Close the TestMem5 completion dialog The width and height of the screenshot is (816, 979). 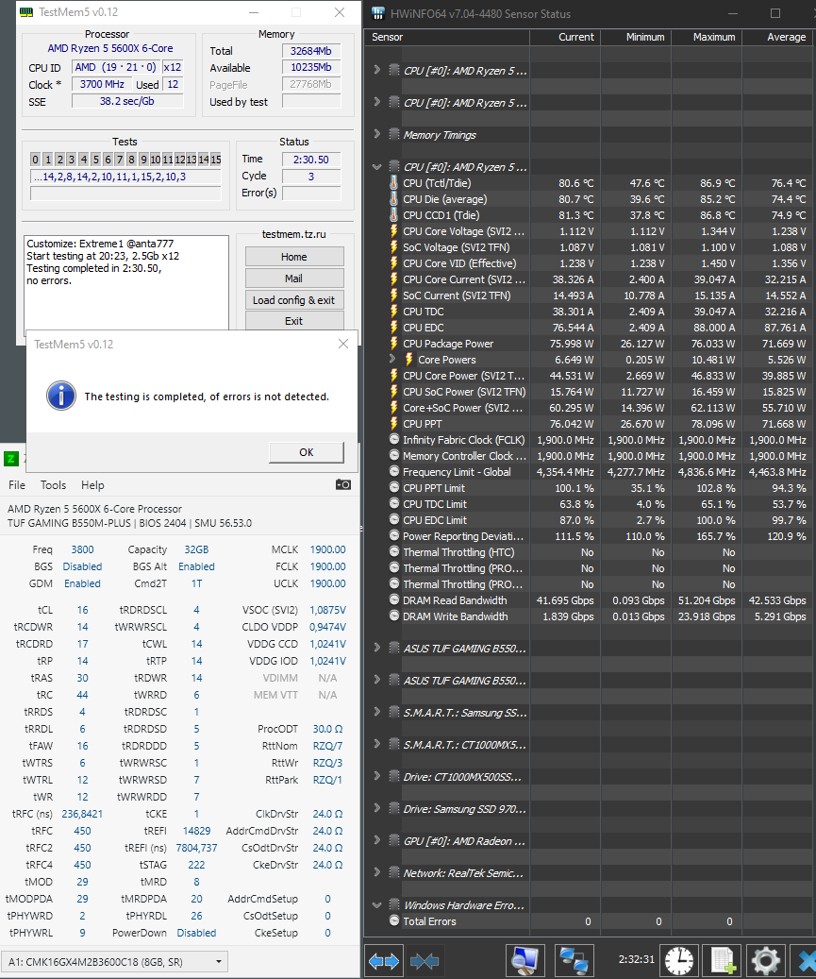(343, 344)
